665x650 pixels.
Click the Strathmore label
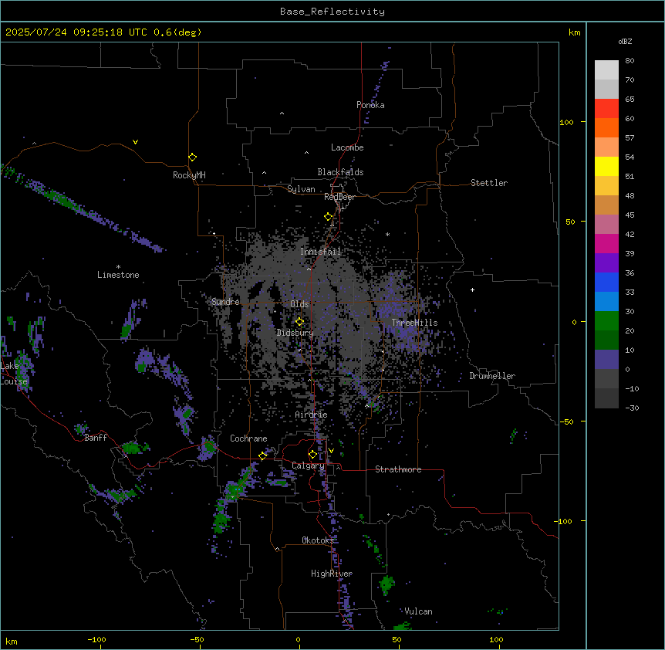pyautogui.click(x=398, y=469)
